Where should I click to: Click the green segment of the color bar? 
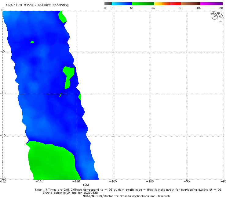point(143,4)
